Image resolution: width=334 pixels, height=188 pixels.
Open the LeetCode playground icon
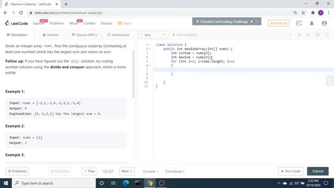(299, 23)
